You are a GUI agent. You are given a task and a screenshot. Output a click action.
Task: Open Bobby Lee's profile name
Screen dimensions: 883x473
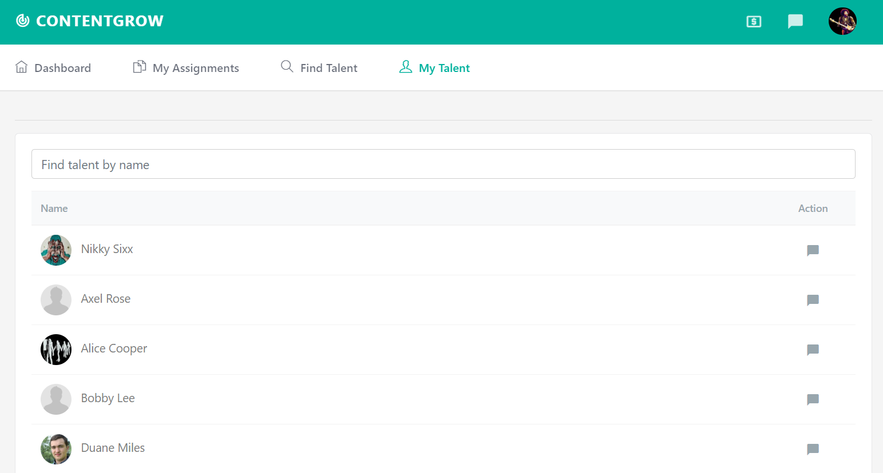click(108, 398)
